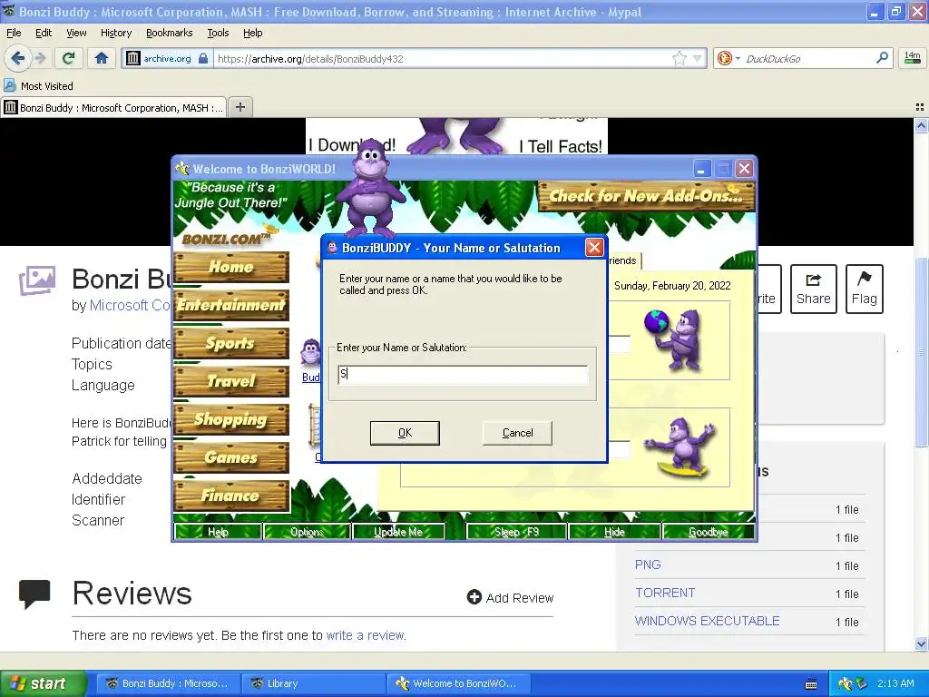Open the Sports section in BonziWORLD
The width and height of the screenshot is (929, 697).
[x=231, y=343]
